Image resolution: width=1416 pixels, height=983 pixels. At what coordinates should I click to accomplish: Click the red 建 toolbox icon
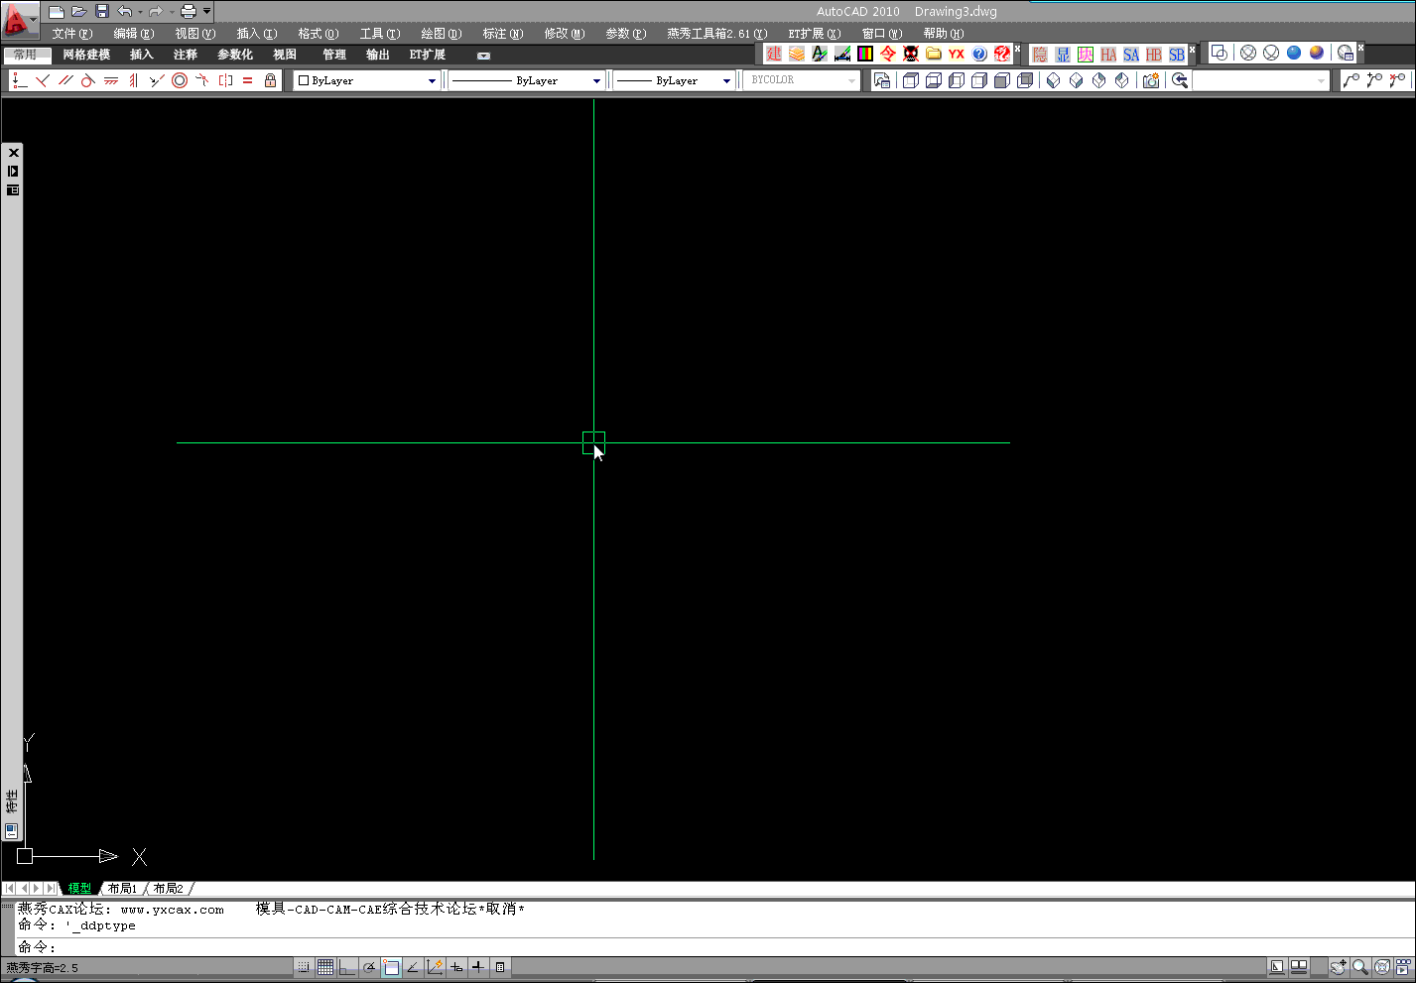point(774,54)
